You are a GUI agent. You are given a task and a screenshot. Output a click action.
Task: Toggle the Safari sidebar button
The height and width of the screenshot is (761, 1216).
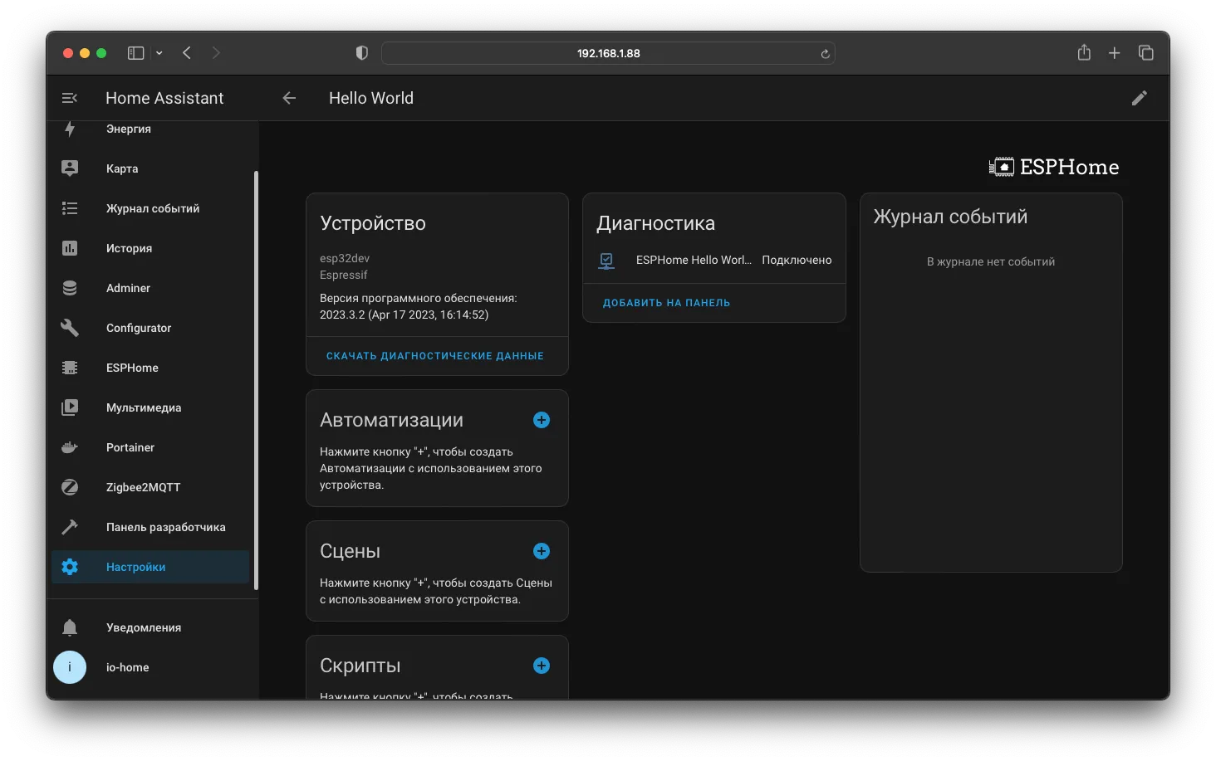click(x=135, y=53)
